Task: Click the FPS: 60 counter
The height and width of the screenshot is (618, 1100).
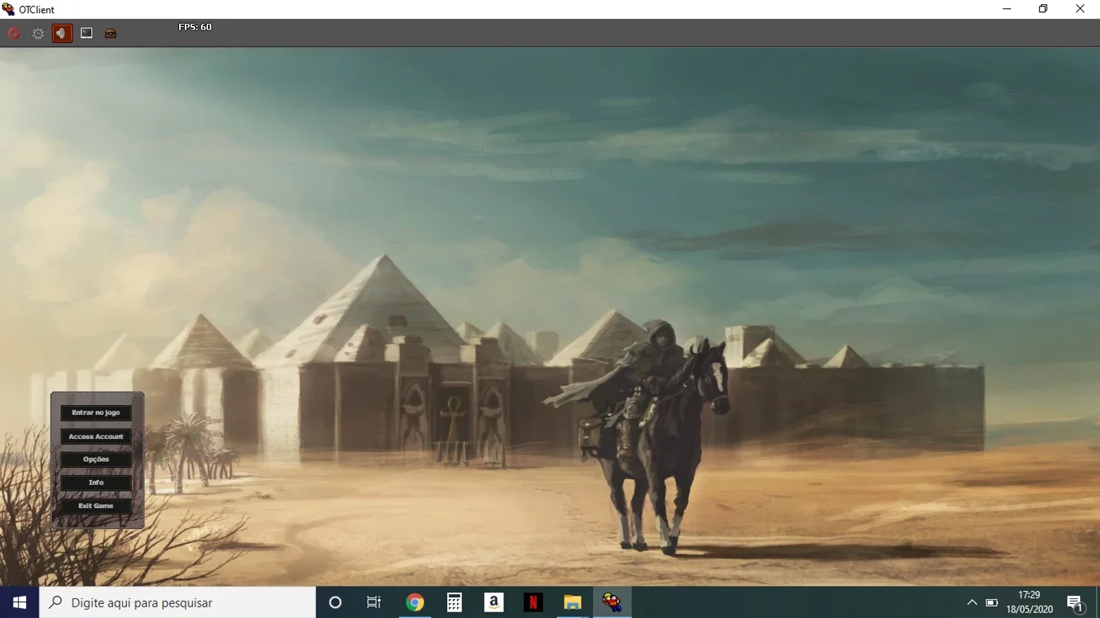Action: click(195, 27)
